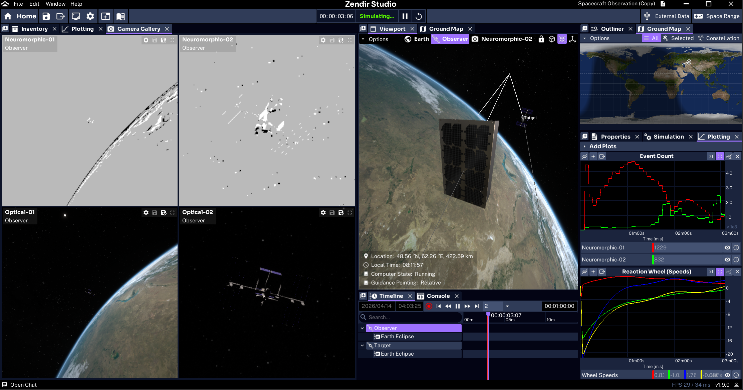The image size is (743, 390).
Task: Add a series to the Event Count plot
Action: (593, 156)
